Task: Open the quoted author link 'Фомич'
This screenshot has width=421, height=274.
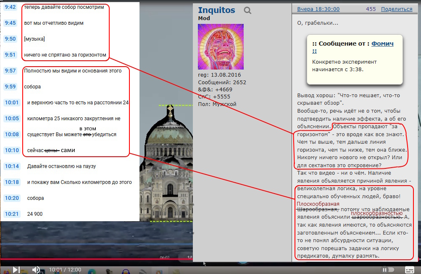Action: (x=382, y=44)
